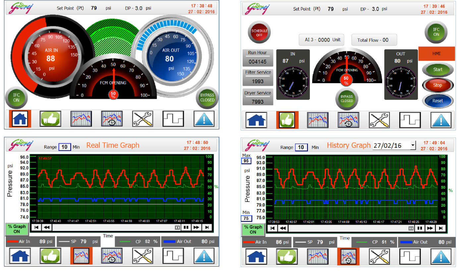Toggle BYPASS CLOSED on gauge dashboard screen
464x275 pixels.
(x=207, y=98)
